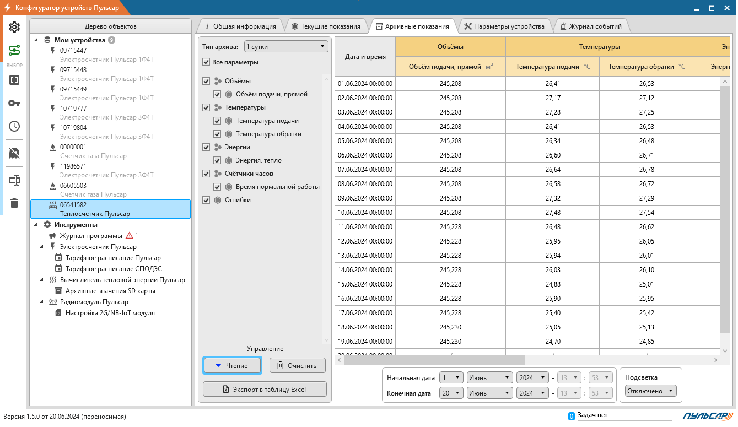The height and width of the screenshot is (427, 738).
Task: Click the megaphone icon of Журнал программы
Action: pyautogui.click(x=53, y=236)
